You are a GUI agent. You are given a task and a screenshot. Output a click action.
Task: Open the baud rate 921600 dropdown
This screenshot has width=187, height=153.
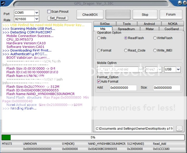[x=37, y=19]
